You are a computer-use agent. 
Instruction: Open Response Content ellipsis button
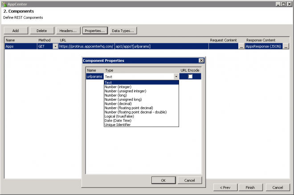coord(286,46)
